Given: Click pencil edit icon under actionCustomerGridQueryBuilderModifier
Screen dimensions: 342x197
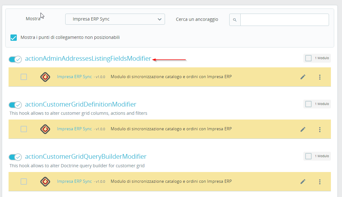Looking at the screenshot, I should pyautogui.click(x=303, y=182).
